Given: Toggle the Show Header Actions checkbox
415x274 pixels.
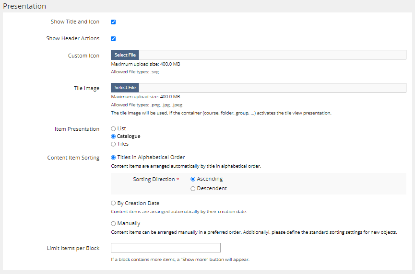Looking at the screenshot, I should (113, 39).
